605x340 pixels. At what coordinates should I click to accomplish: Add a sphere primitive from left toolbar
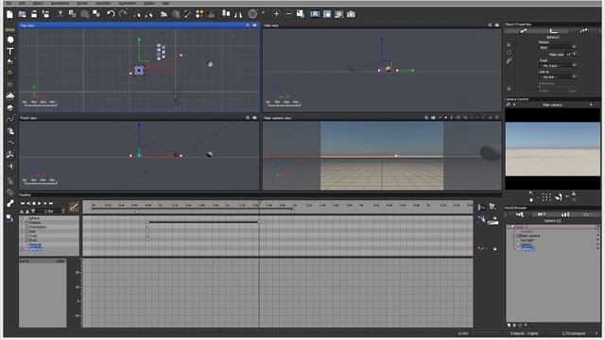tap(10, 40)
